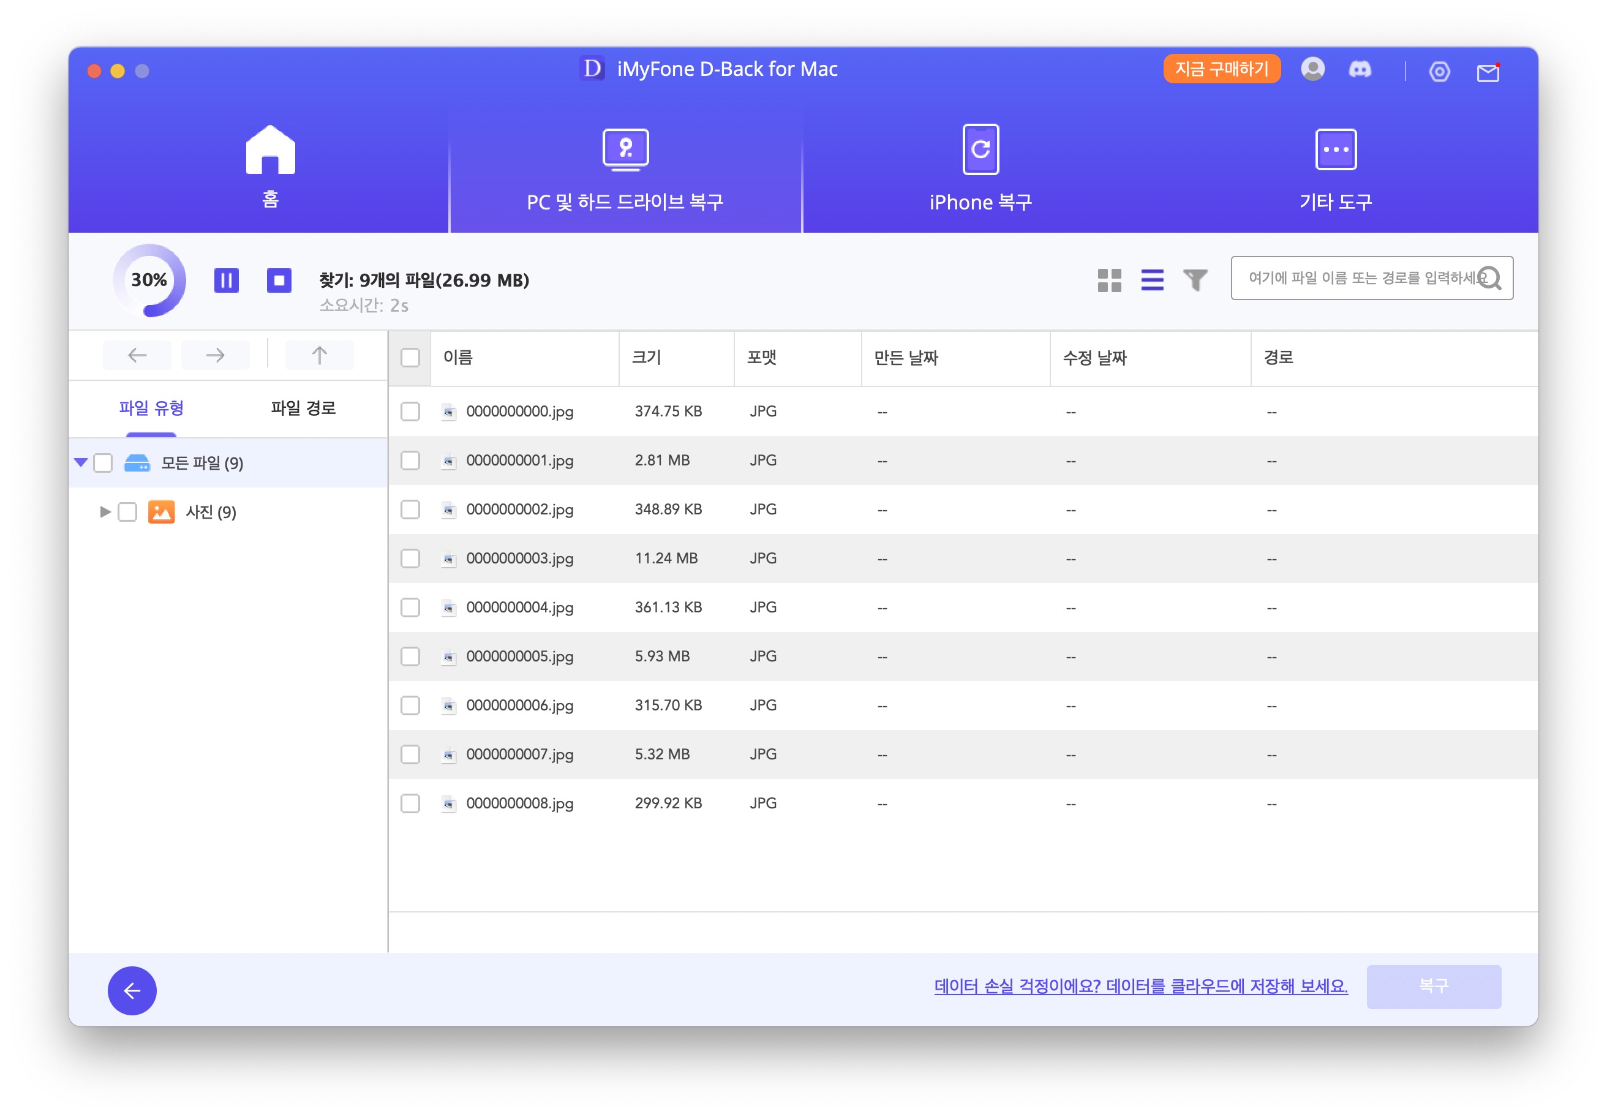Click the 지금 구매하기 button
The image size is (1607, 1117).
point(1221,69)
